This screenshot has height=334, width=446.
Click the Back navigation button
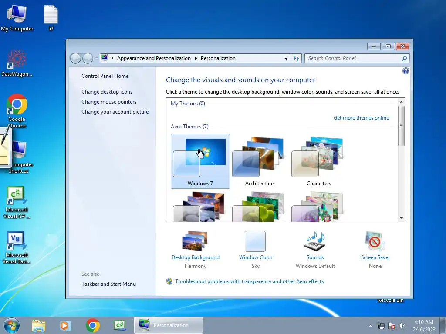[x=75, y=58]
